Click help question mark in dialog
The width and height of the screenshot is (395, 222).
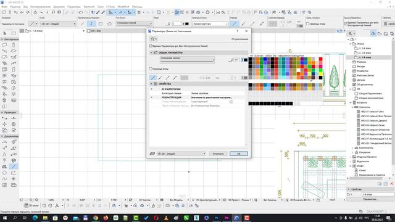[237, 31]
